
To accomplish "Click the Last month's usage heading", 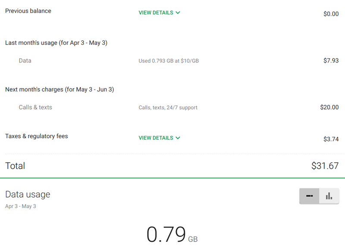I will click(56, 43).
